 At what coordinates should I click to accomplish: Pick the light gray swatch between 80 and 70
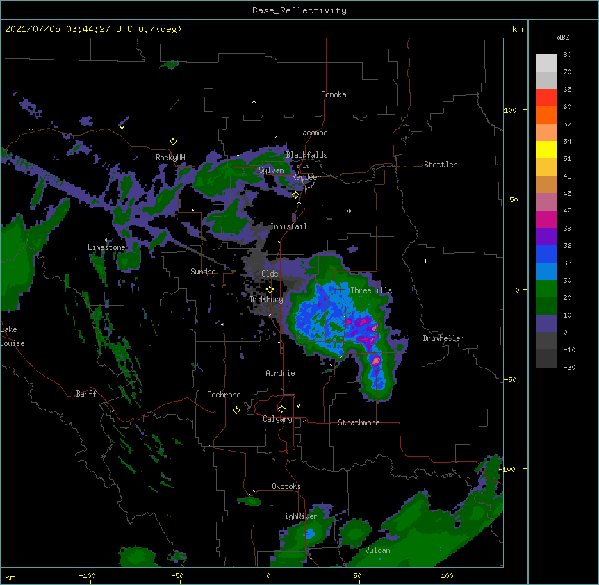[546, 63]
